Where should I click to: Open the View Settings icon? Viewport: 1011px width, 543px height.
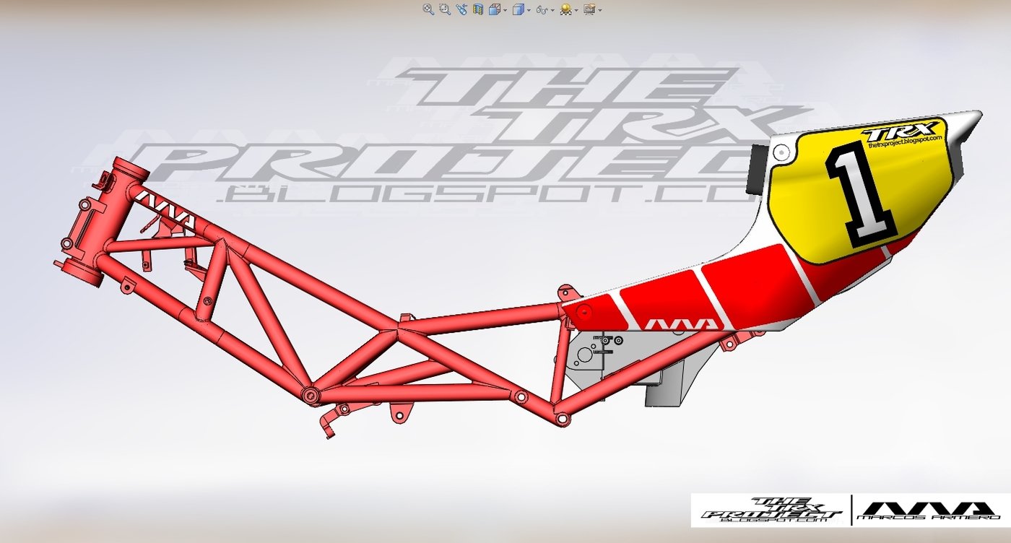[x=590, y=9]
